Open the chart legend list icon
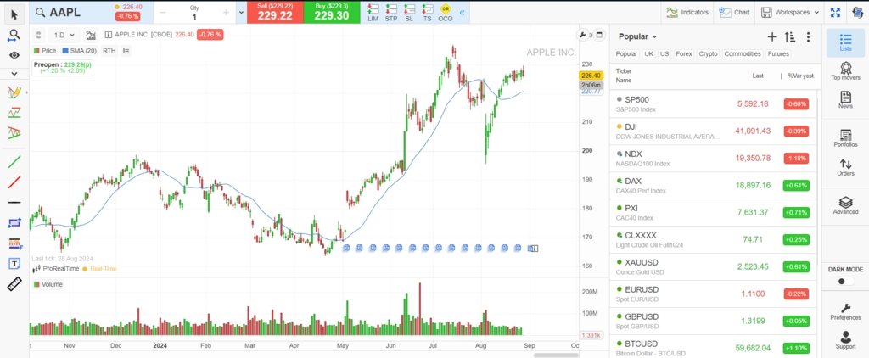 tap(126, 51)
